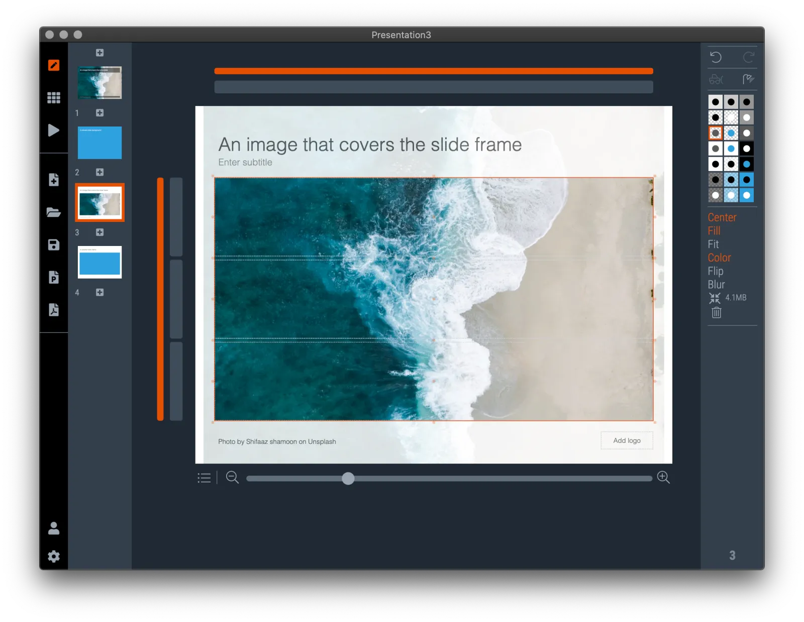Add a new slide after slide 4
Screen dimensions: 804x622
tap(100, 292)
